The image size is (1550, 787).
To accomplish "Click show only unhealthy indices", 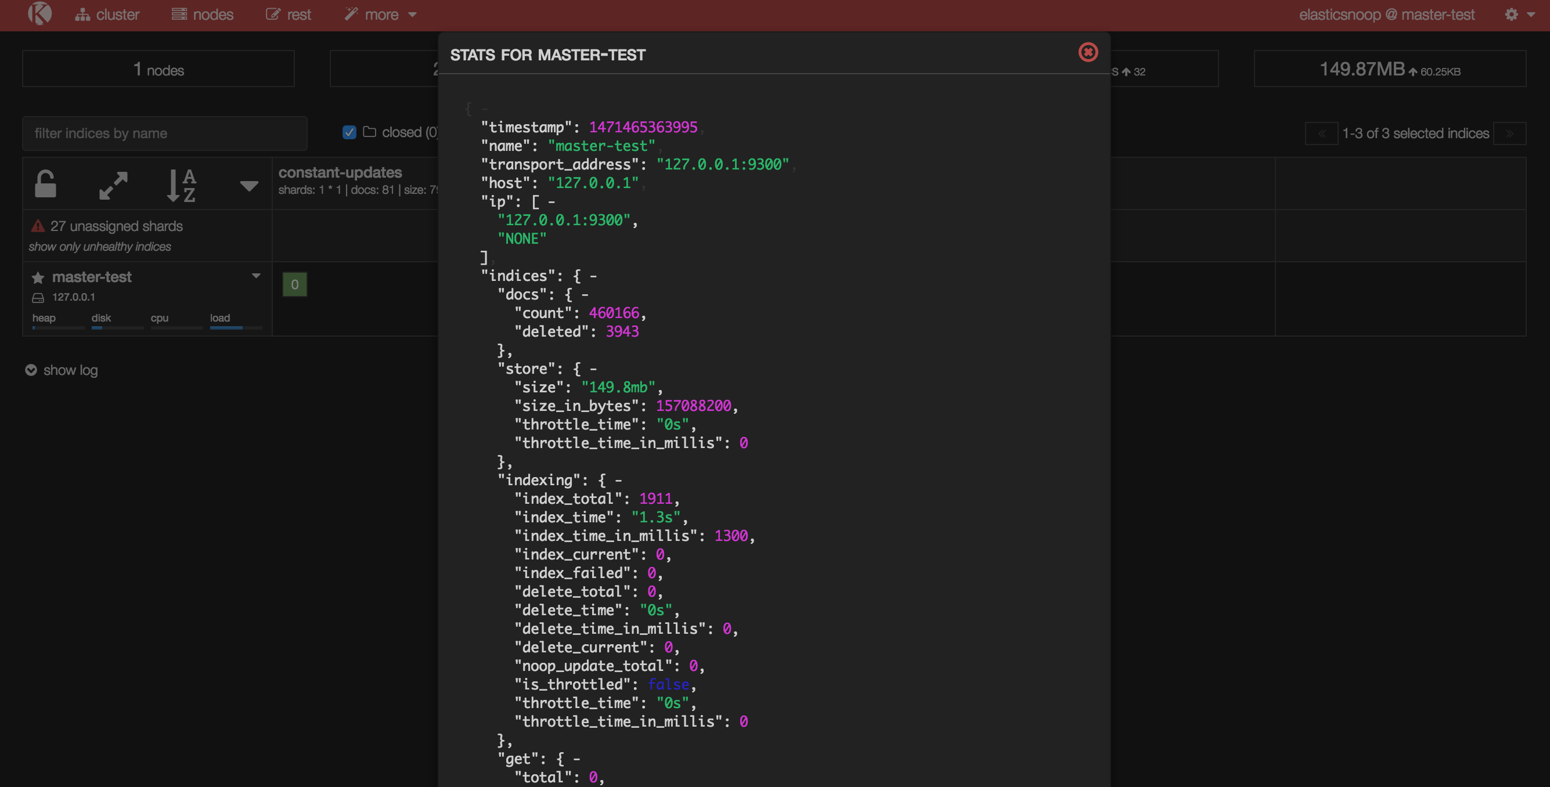I will [100, 246].
